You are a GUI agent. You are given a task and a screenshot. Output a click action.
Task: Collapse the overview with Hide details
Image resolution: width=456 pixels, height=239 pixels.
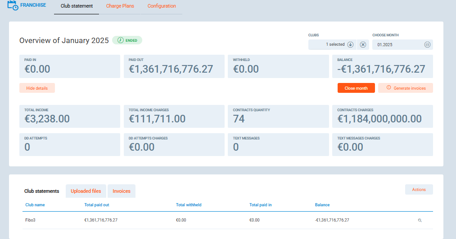pos(37,88)
